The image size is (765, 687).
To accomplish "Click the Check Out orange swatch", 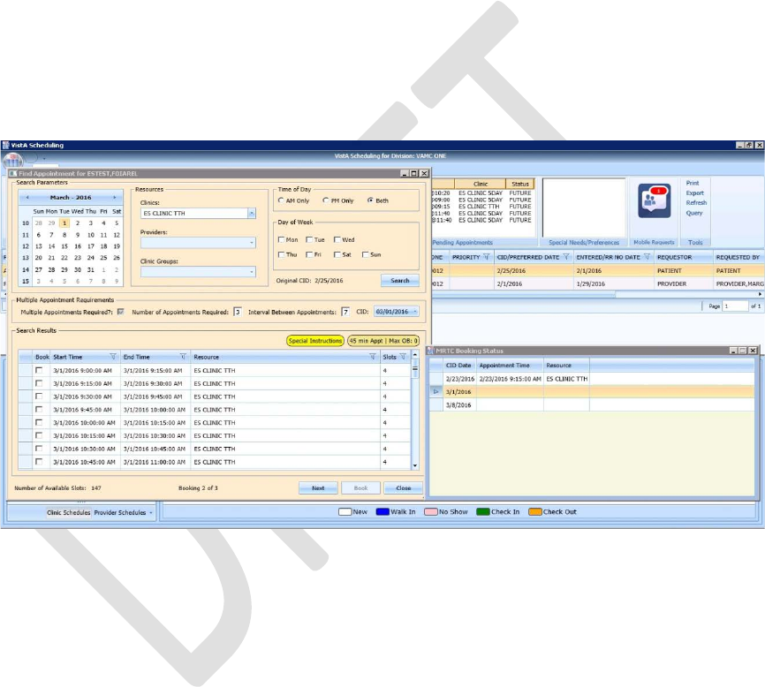I will pos(535,512).
